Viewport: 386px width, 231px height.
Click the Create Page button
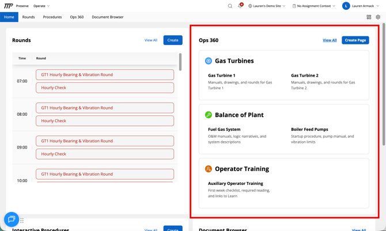[355, 40]
